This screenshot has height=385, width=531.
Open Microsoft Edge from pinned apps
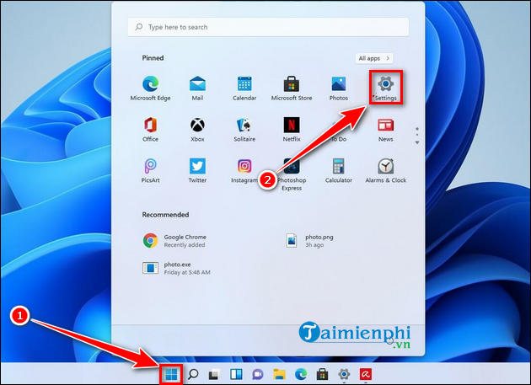tap(150, 88)
